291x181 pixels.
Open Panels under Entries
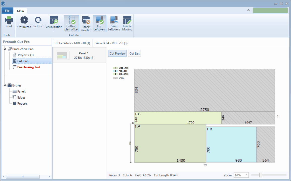click(22, 92)
